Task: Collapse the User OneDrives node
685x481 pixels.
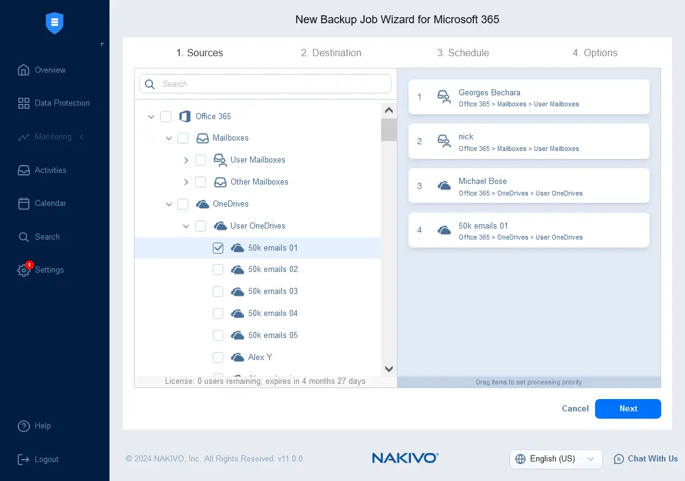Action: [186, 226]
